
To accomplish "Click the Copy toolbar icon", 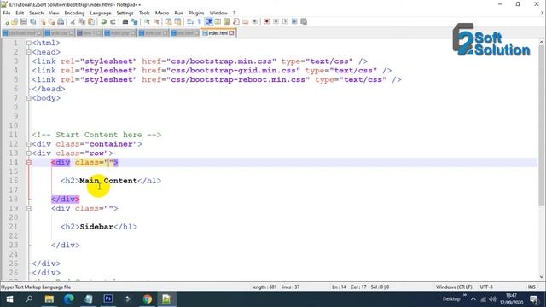I will 82,21.
